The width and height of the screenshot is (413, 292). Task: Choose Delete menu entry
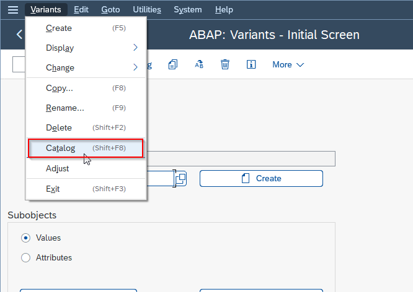pos(86,127)
